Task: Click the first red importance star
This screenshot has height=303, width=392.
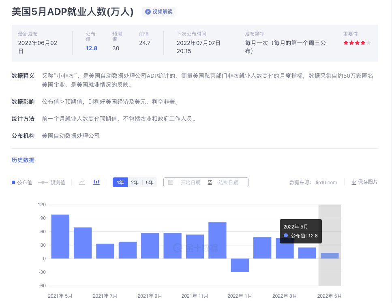Action: (346, 43)
